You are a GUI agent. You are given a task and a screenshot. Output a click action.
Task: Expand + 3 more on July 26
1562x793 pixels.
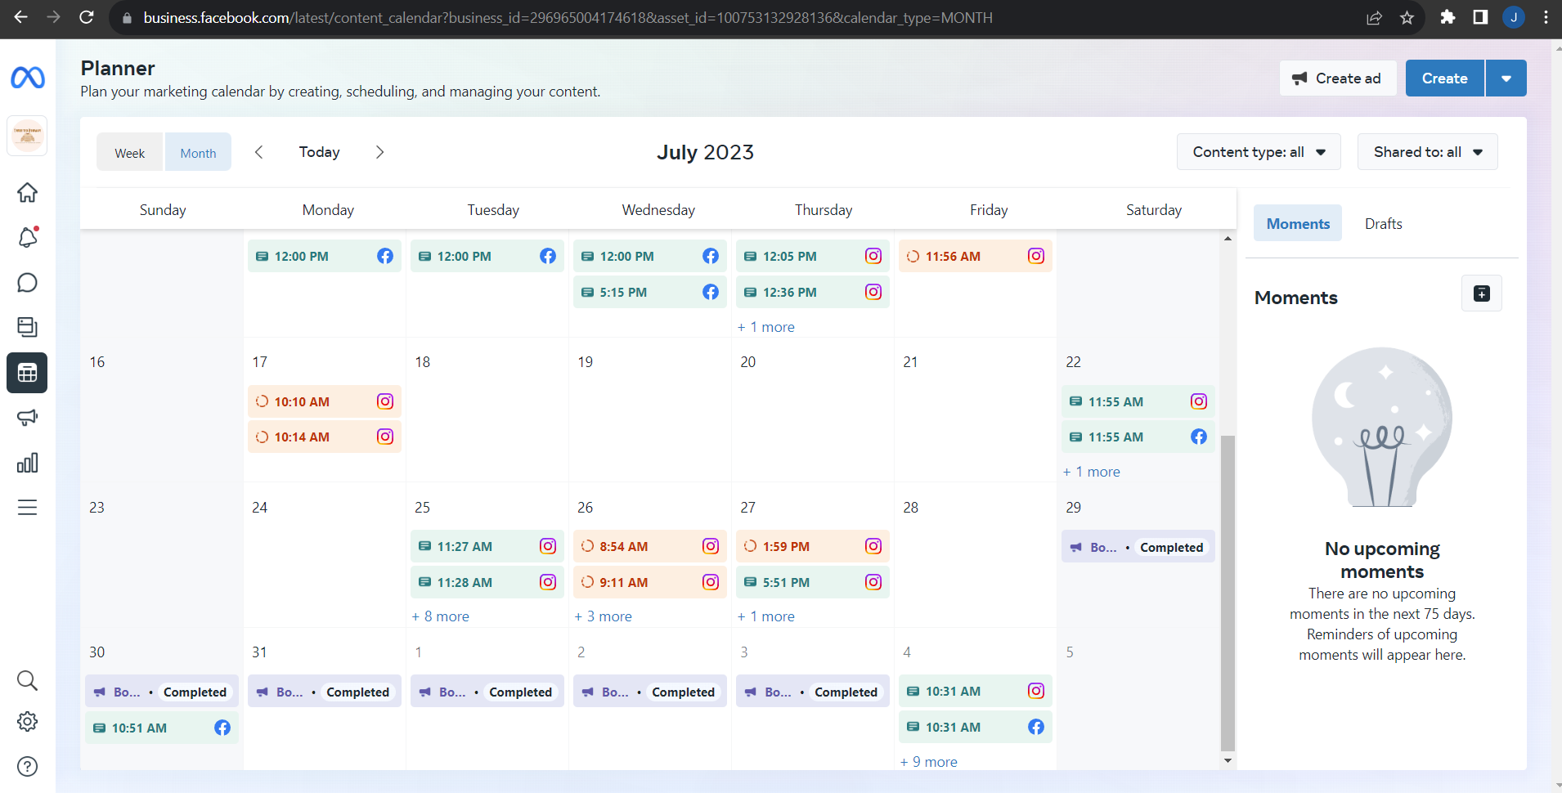coord(604,616)
